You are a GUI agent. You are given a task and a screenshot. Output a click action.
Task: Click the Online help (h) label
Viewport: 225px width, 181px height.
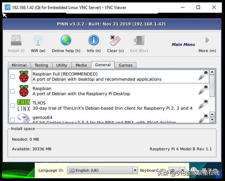point(66,51)
